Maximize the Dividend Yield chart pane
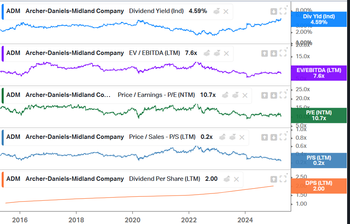Screen dimensions: 350x224 pos(283,11)
